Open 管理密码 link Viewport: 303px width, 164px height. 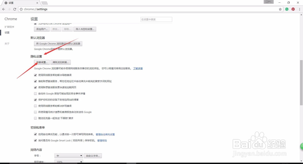point(102,141)
